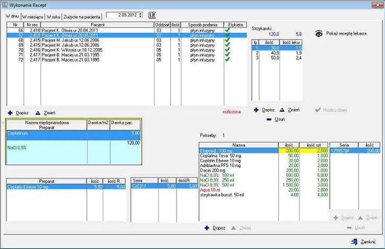The height and width of the screenshot is (249, 385).
Task: Click Dopisz plus icon below patient list
Action: click(x=12, y=113)
